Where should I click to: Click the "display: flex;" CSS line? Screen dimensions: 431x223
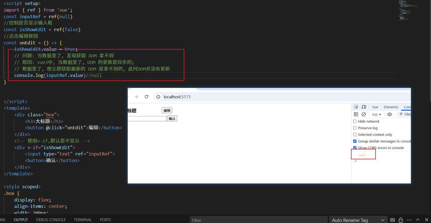pos(33,200)
